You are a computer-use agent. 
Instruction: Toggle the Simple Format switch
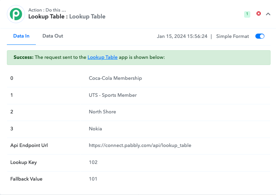point(260,36)
